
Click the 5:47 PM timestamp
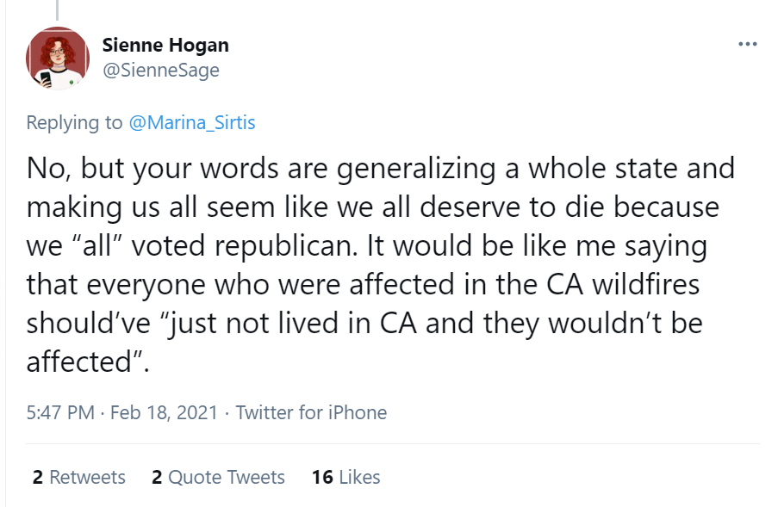(60, 412)
